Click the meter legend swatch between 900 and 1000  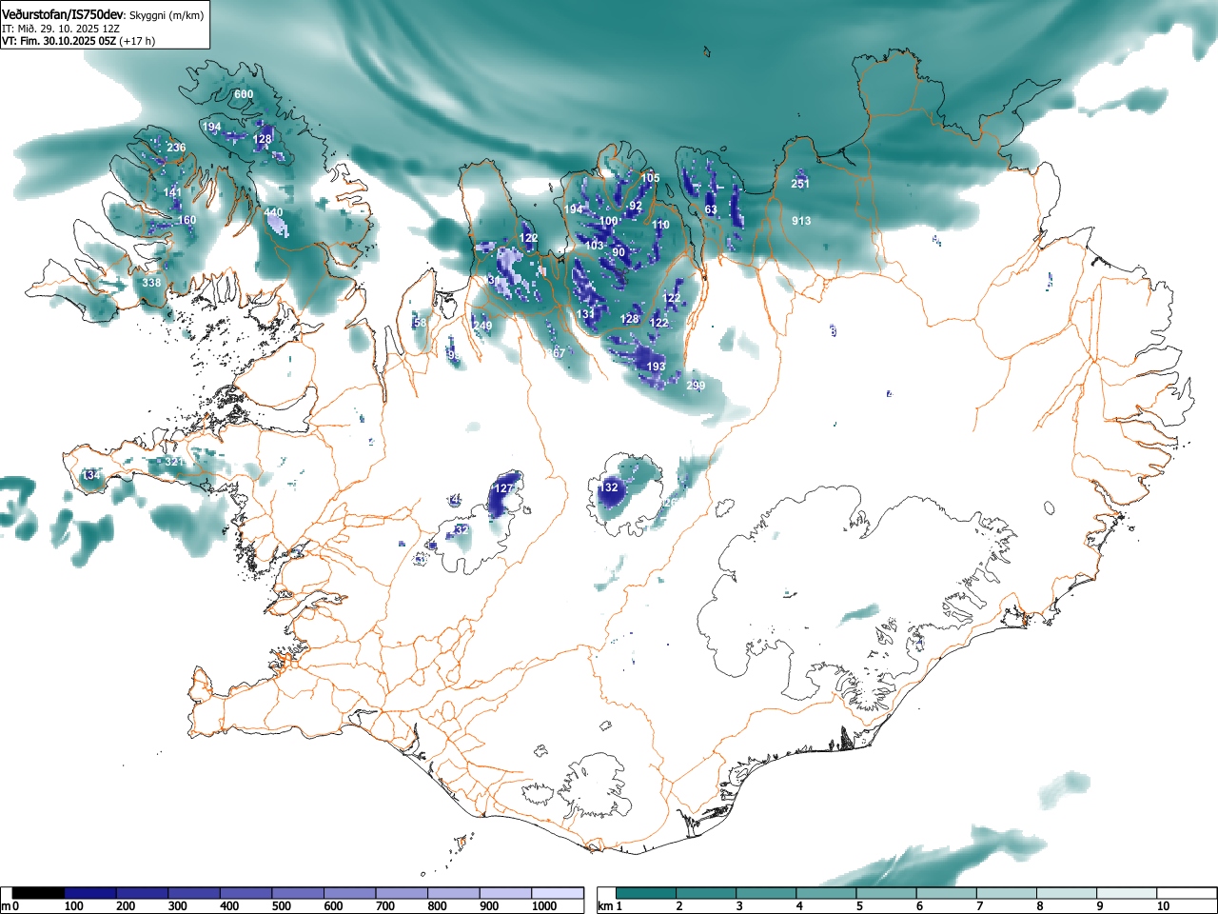(505, 893)
